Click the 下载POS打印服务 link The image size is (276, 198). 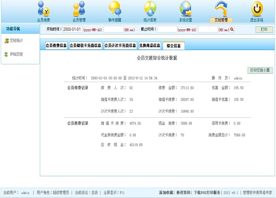[x=207, y=193]
